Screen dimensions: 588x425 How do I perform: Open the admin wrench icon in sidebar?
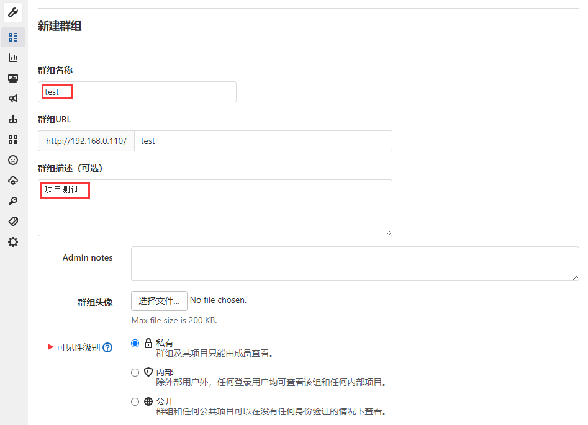(13, 12)
